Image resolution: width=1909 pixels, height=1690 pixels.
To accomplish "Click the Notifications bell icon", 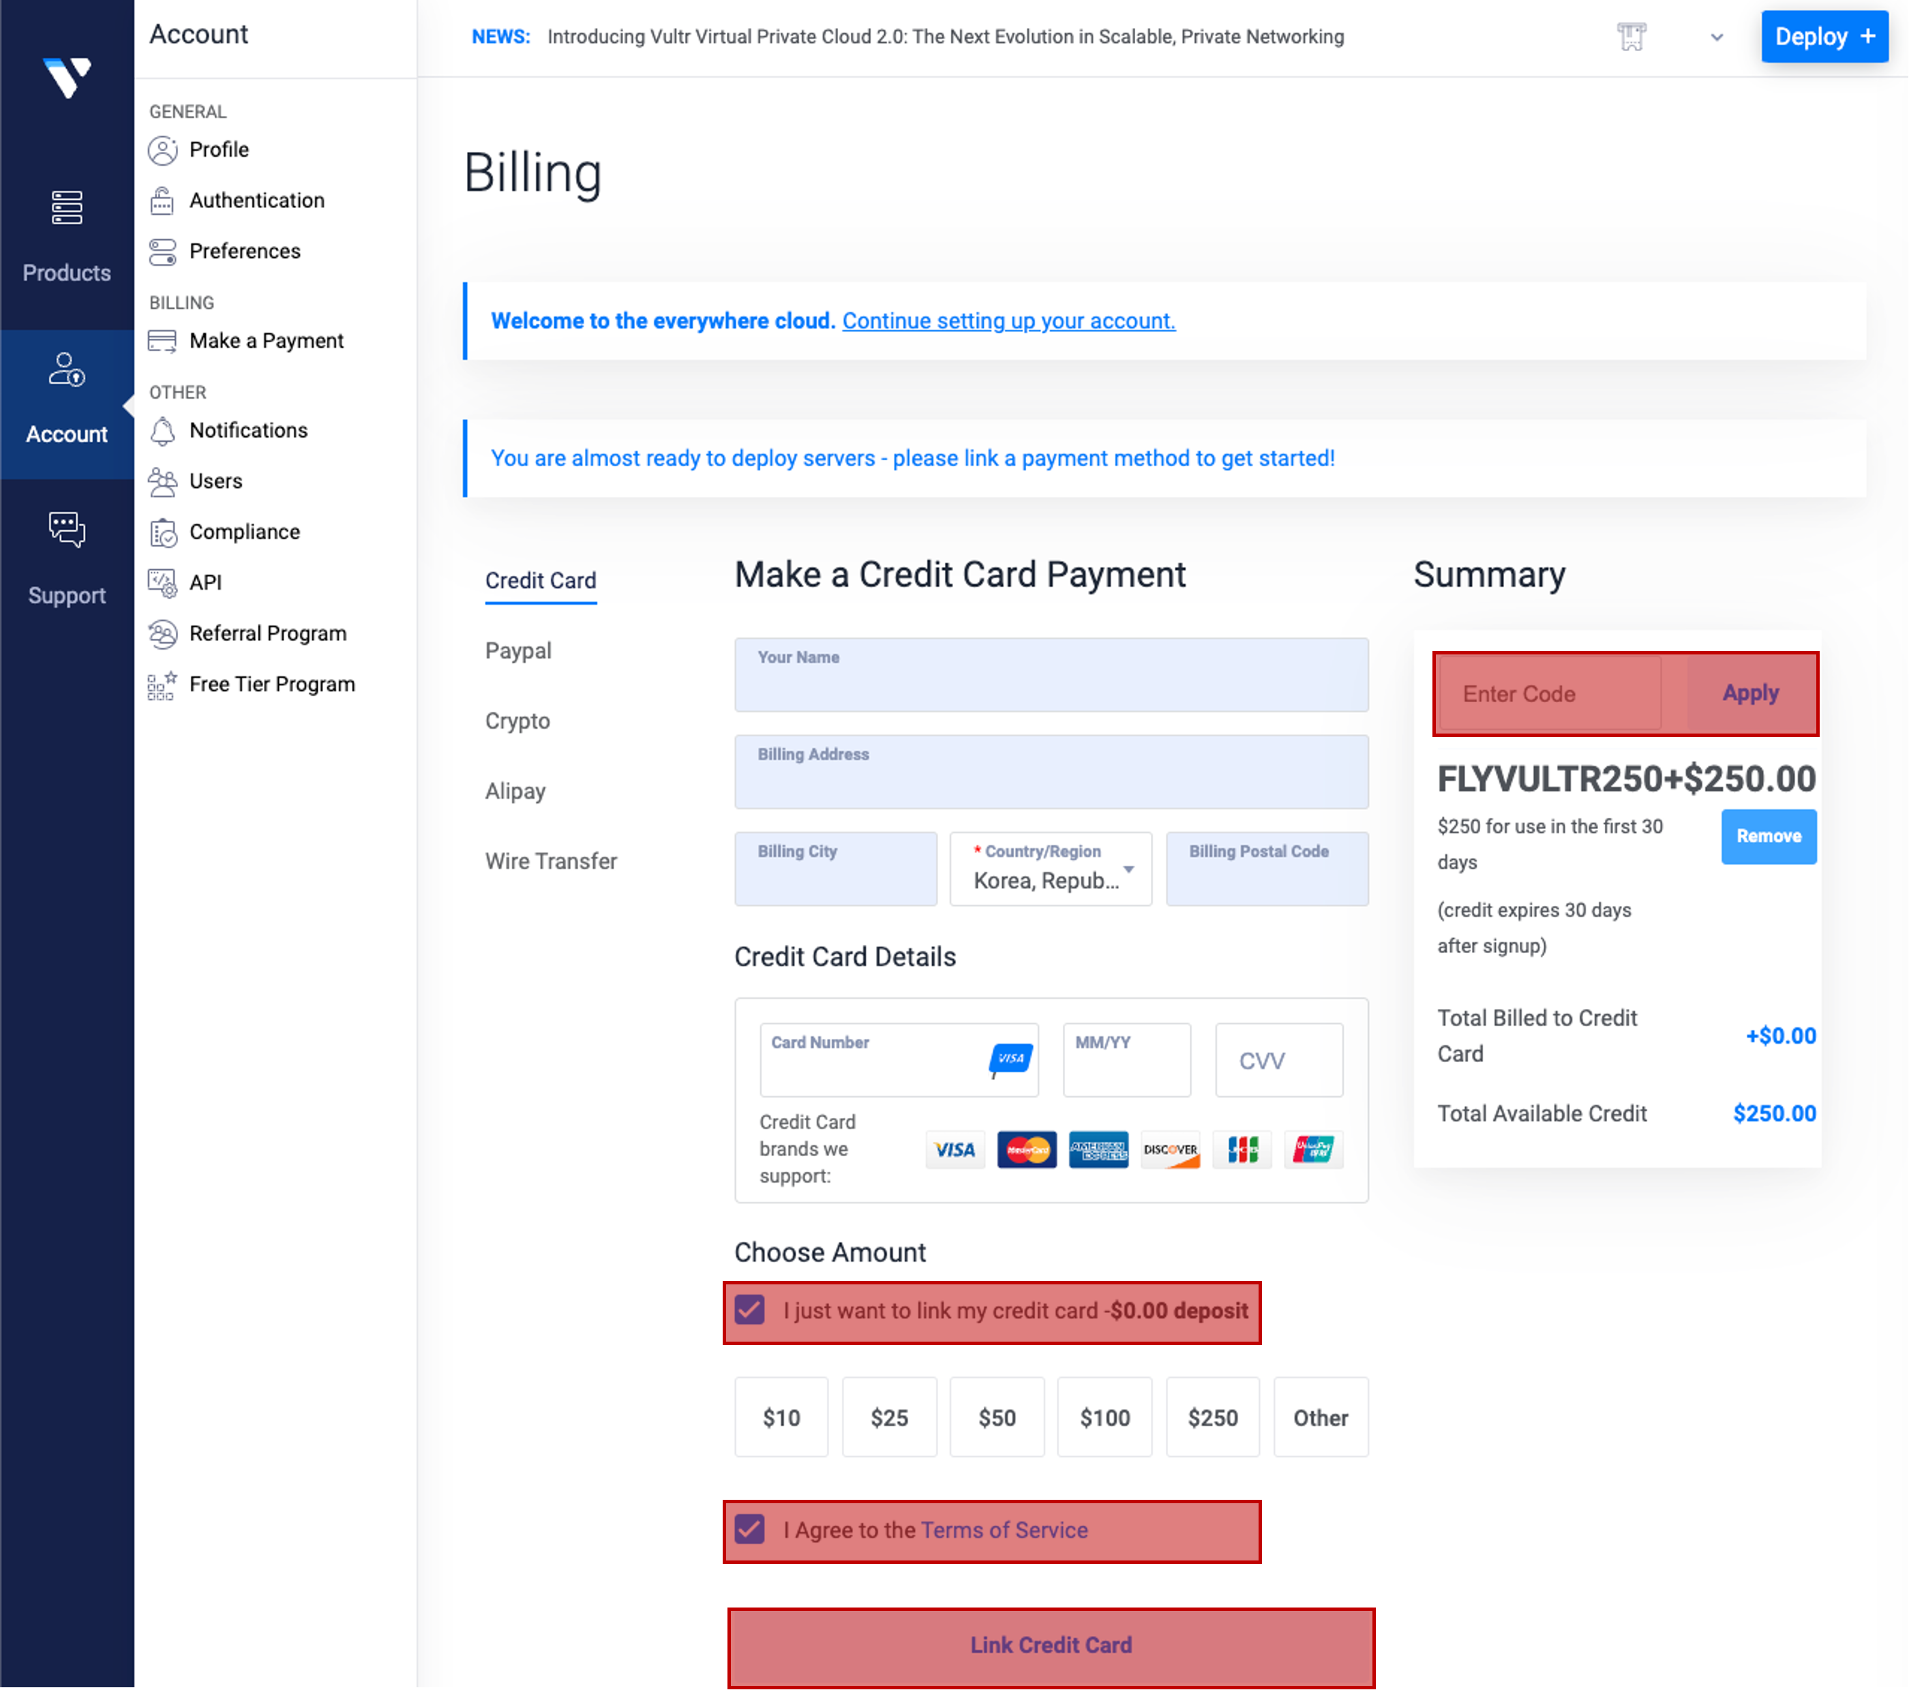I will pyautogui.click(x=162, y=430).
